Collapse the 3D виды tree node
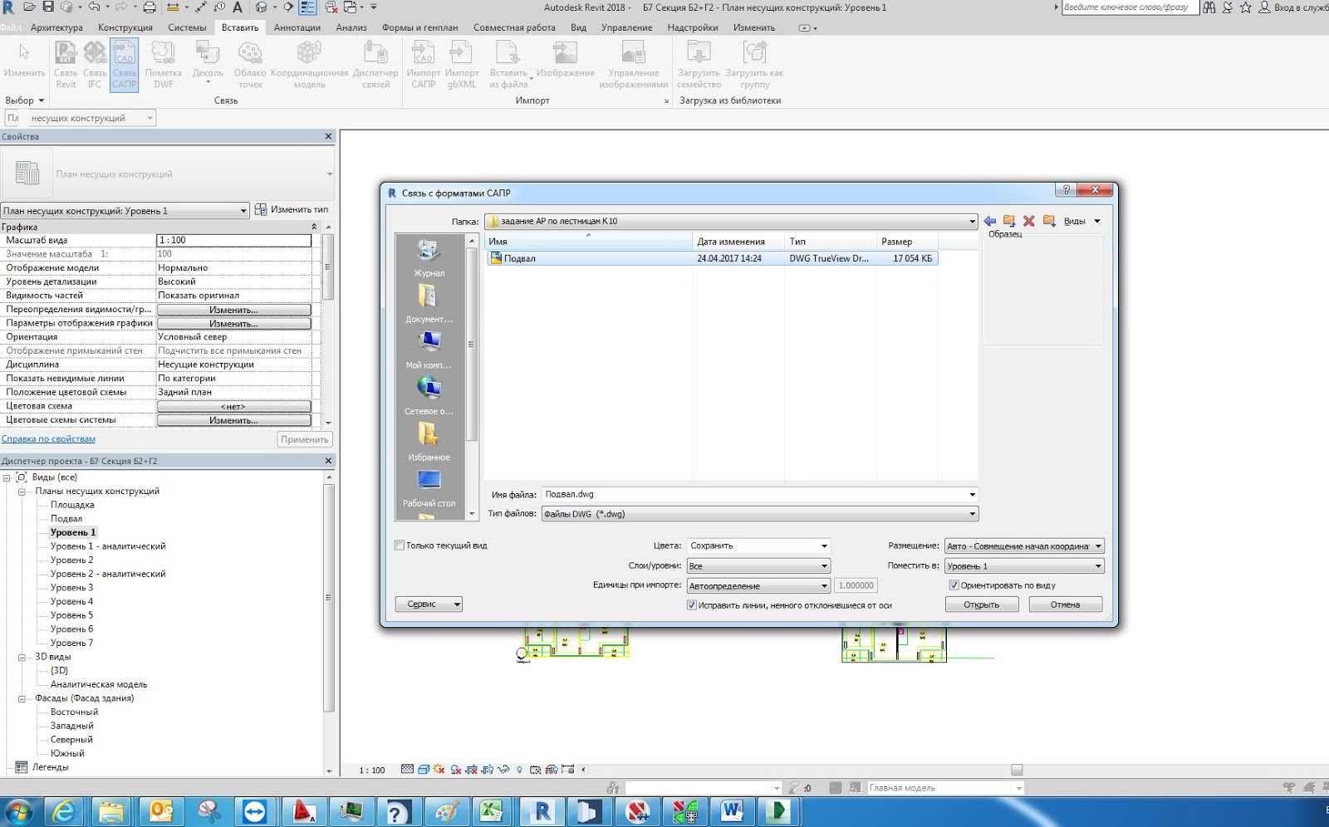1329x827 pixels. [x=22, y=657]
